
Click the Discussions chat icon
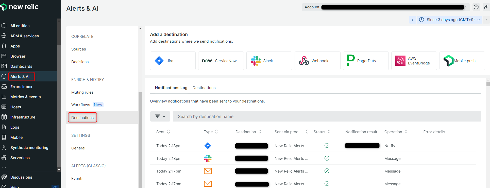[4, 177]
